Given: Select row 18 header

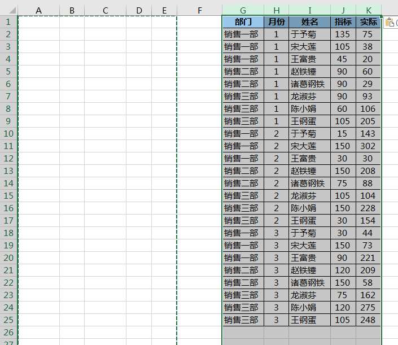Looking at the screenshot, I should (8, 233).
